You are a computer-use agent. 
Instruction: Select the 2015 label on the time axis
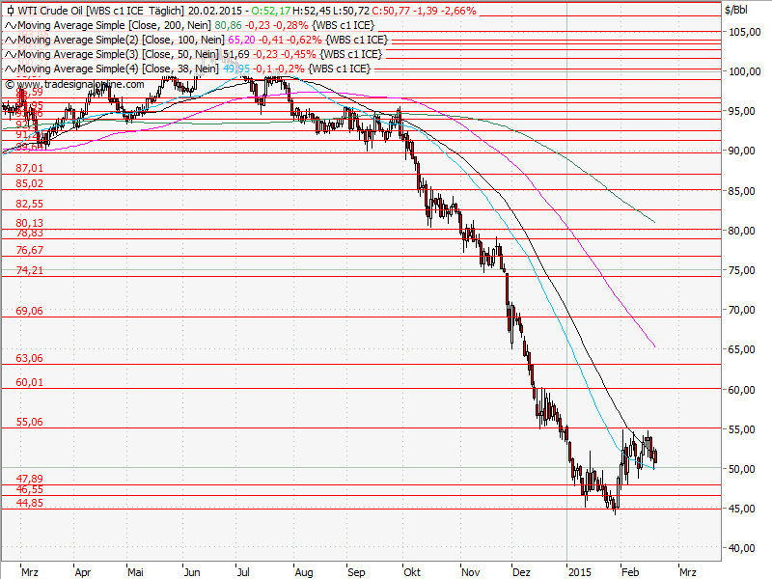coord(580,571)
